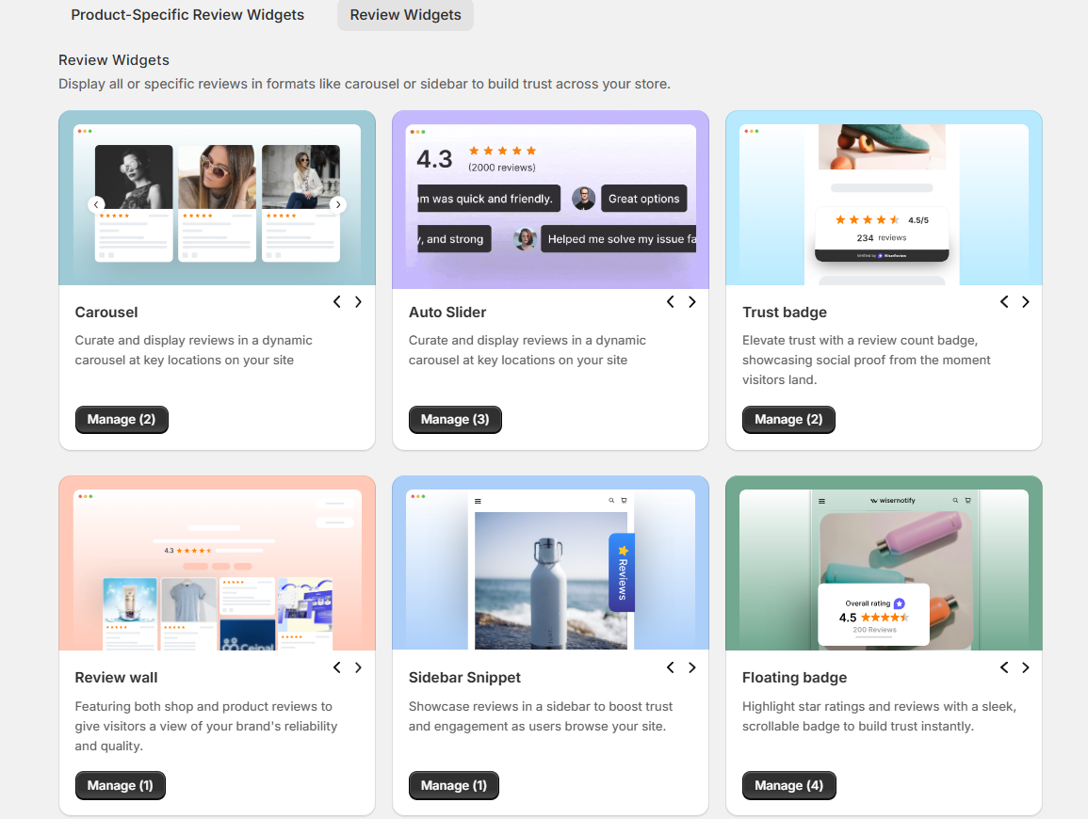Click the Carousel card's next arrow
Viewport: 1088px width, 819px height.
(358, 302)
